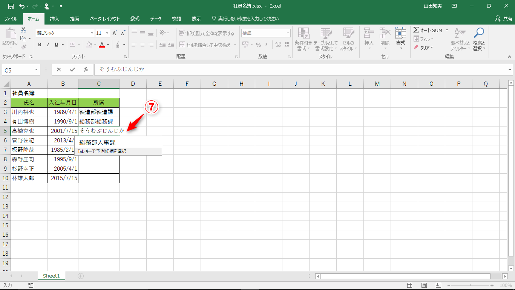Decrease font size with small A icon
The image size is (515, 290).
pos(123,33)
